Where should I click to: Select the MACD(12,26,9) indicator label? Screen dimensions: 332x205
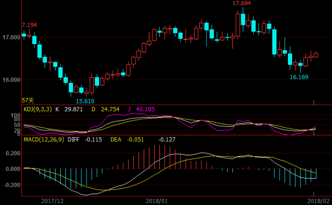[x=44, y=139]
